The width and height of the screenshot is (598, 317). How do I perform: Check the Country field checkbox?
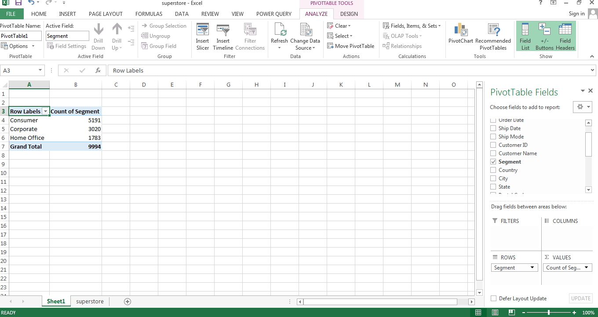(x=493, y=170)
